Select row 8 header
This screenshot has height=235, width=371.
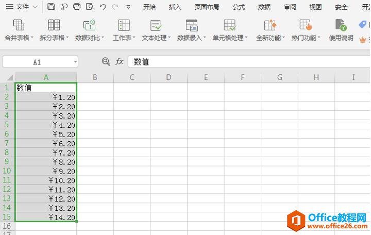[7, 152]
